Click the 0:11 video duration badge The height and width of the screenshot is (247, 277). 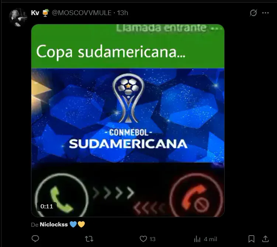(x=47, y=206)
